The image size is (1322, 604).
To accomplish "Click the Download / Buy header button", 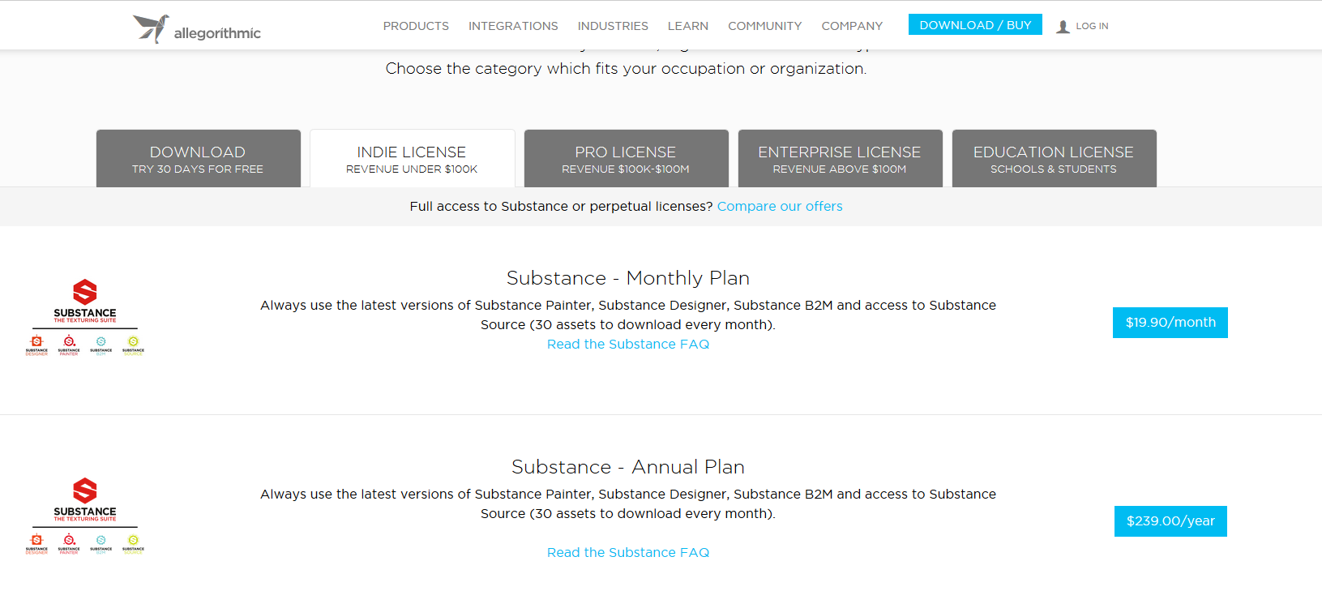I will pyautogui.click(x=975, y=25).
